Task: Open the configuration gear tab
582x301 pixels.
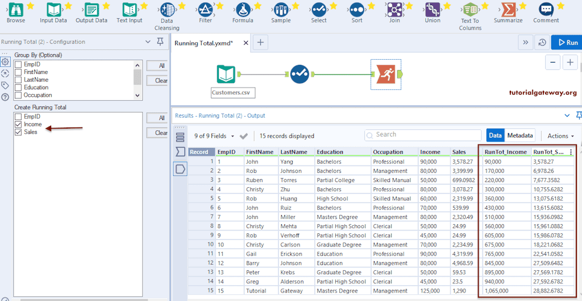Action: (5, 61)
